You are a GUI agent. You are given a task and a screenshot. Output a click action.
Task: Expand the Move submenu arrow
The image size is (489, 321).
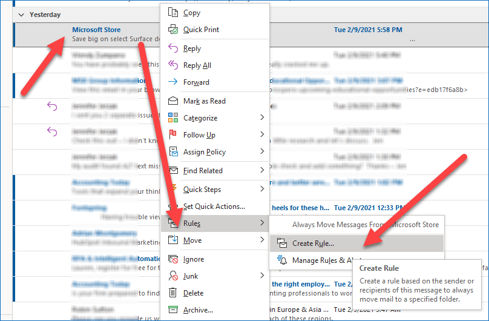(262, 240)
